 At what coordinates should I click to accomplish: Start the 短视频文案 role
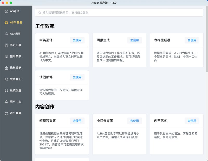click(77, 121)
